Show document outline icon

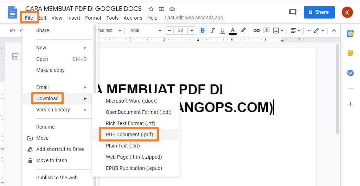click(x=15, y=56)
